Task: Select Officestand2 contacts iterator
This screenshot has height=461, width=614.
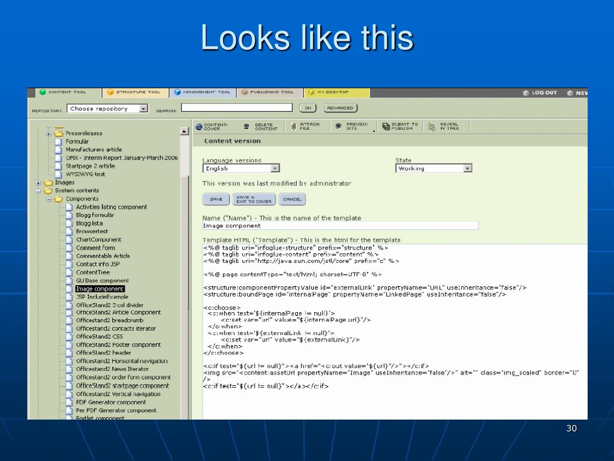Action: tap(116, 329)
